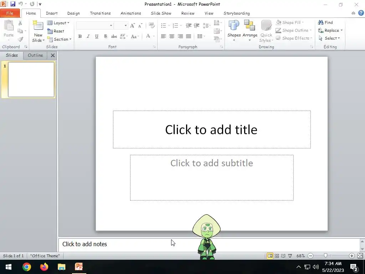Switch to Slide Sorter view
This screenshot has height=274, width=365.
click(x=277, y=256)
